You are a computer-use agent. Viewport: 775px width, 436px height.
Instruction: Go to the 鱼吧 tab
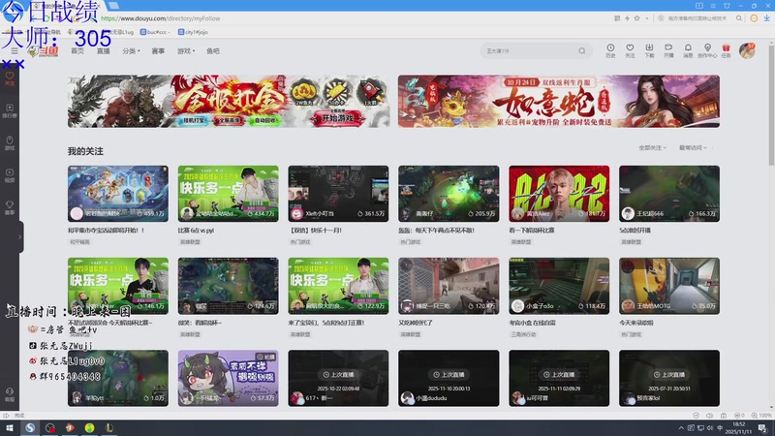213,51
